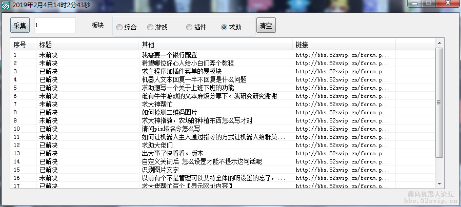Click 已解决 status in row 4

pyautogui.click(x=49, y=79)
